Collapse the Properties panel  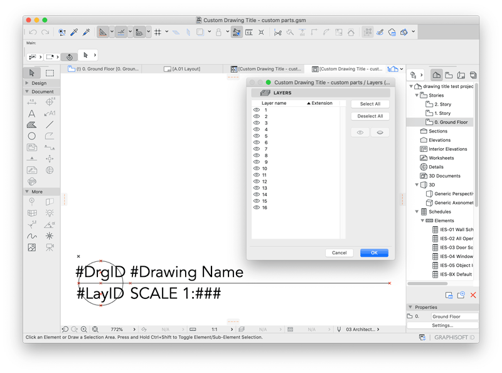pos(410,307)
